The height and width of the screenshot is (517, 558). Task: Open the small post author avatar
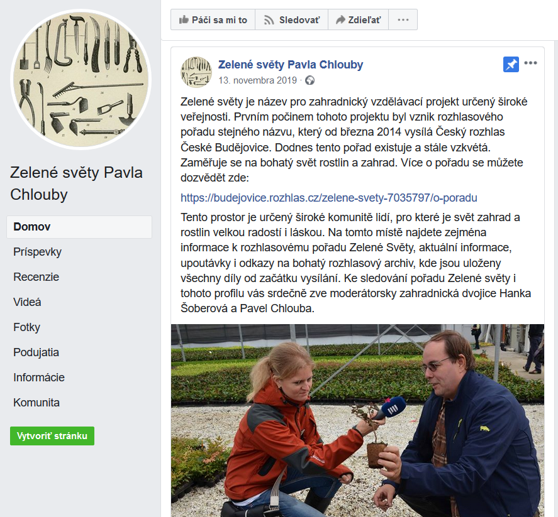click(196, 72)
